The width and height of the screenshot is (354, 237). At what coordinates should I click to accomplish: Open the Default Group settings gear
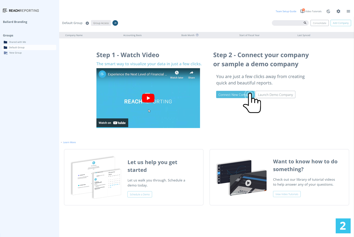click(87, 23)
